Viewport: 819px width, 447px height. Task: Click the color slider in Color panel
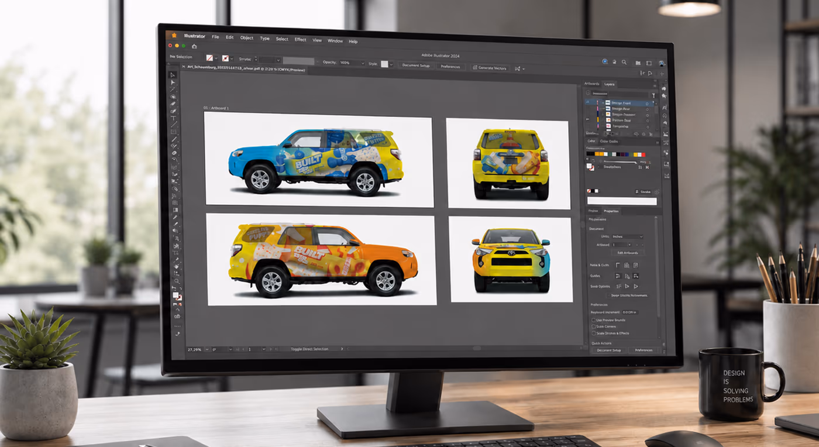coord(620,161)
